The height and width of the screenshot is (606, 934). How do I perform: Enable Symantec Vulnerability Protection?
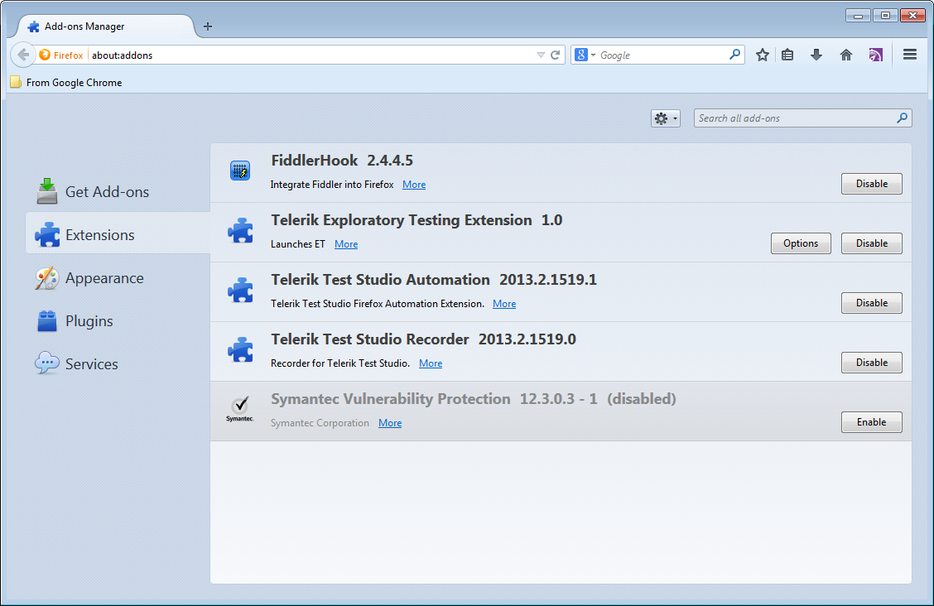[871, 422]
